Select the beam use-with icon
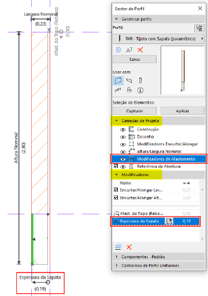 (129, 81)
